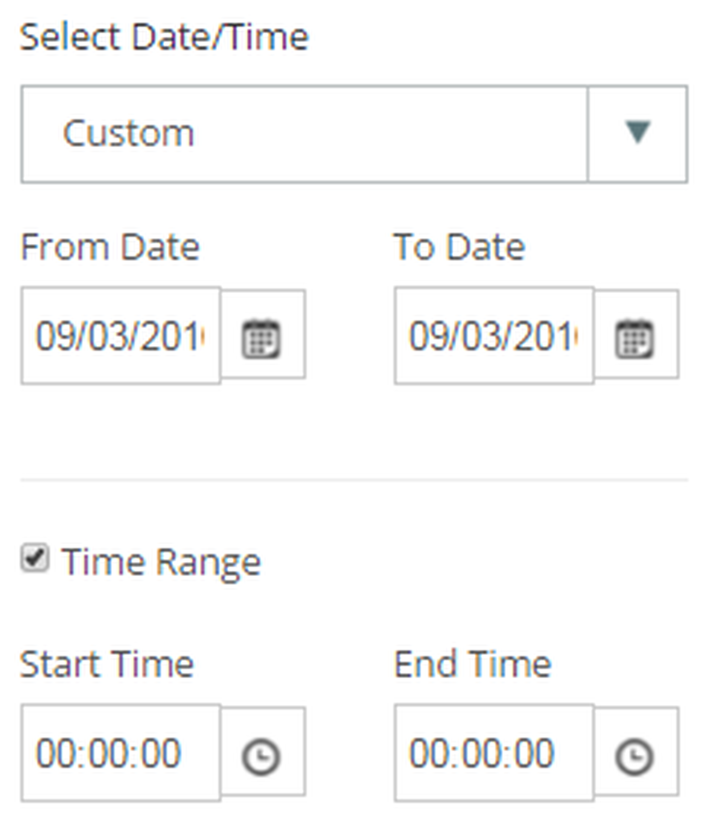Select the 00:00:00 value under End Time

coord(481,753)
